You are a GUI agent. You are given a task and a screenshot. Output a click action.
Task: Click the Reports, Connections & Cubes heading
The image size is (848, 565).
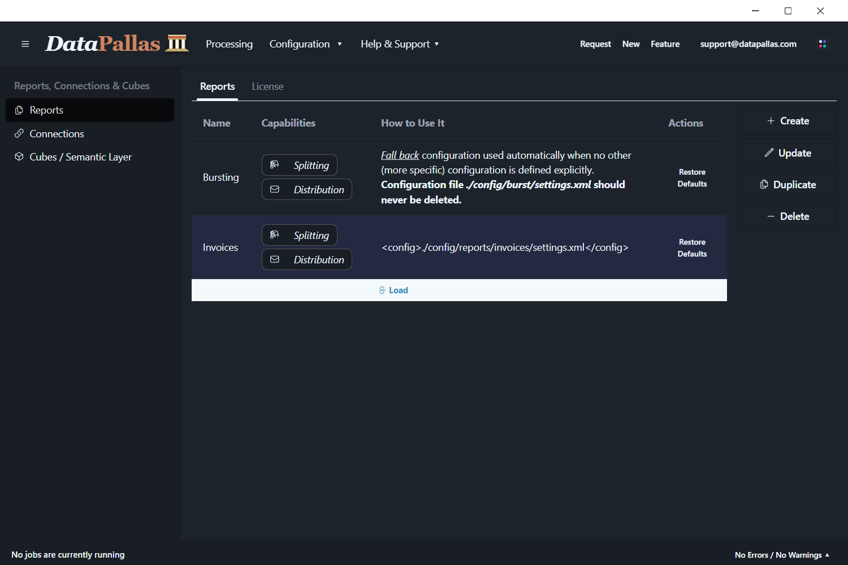click(82, 86)
